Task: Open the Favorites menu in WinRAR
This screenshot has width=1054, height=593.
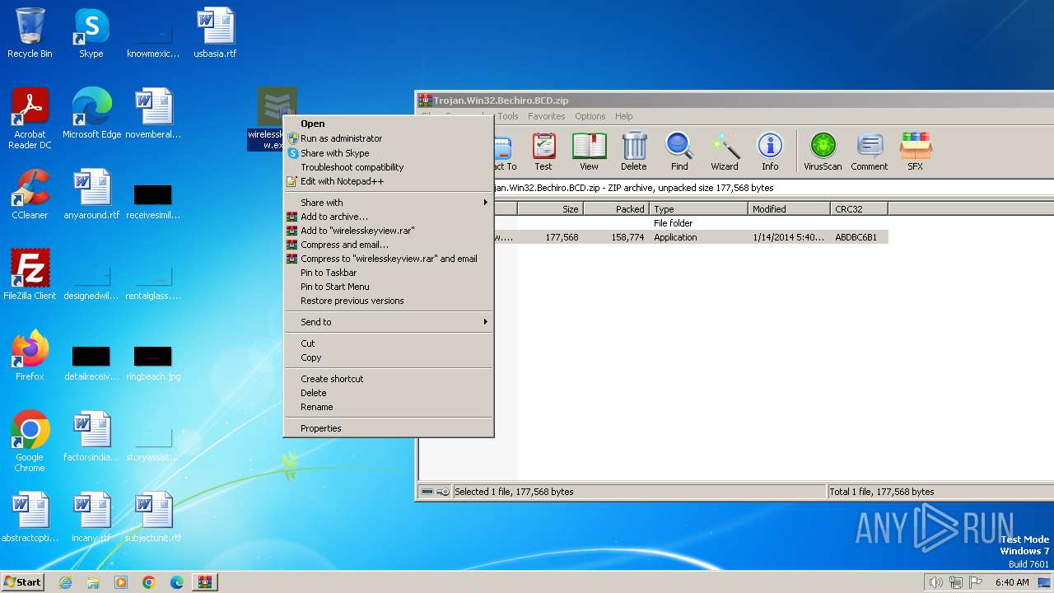Action: [x=546, y=116]
